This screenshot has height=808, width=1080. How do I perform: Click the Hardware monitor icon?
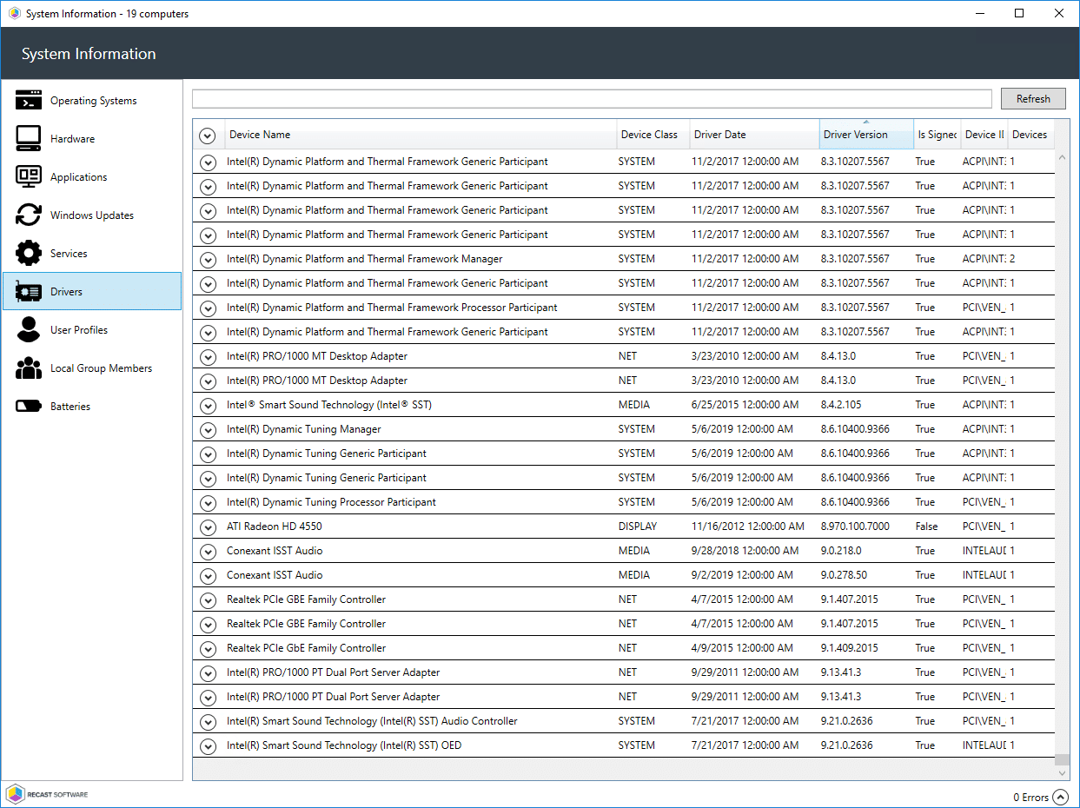click(29, 139)
